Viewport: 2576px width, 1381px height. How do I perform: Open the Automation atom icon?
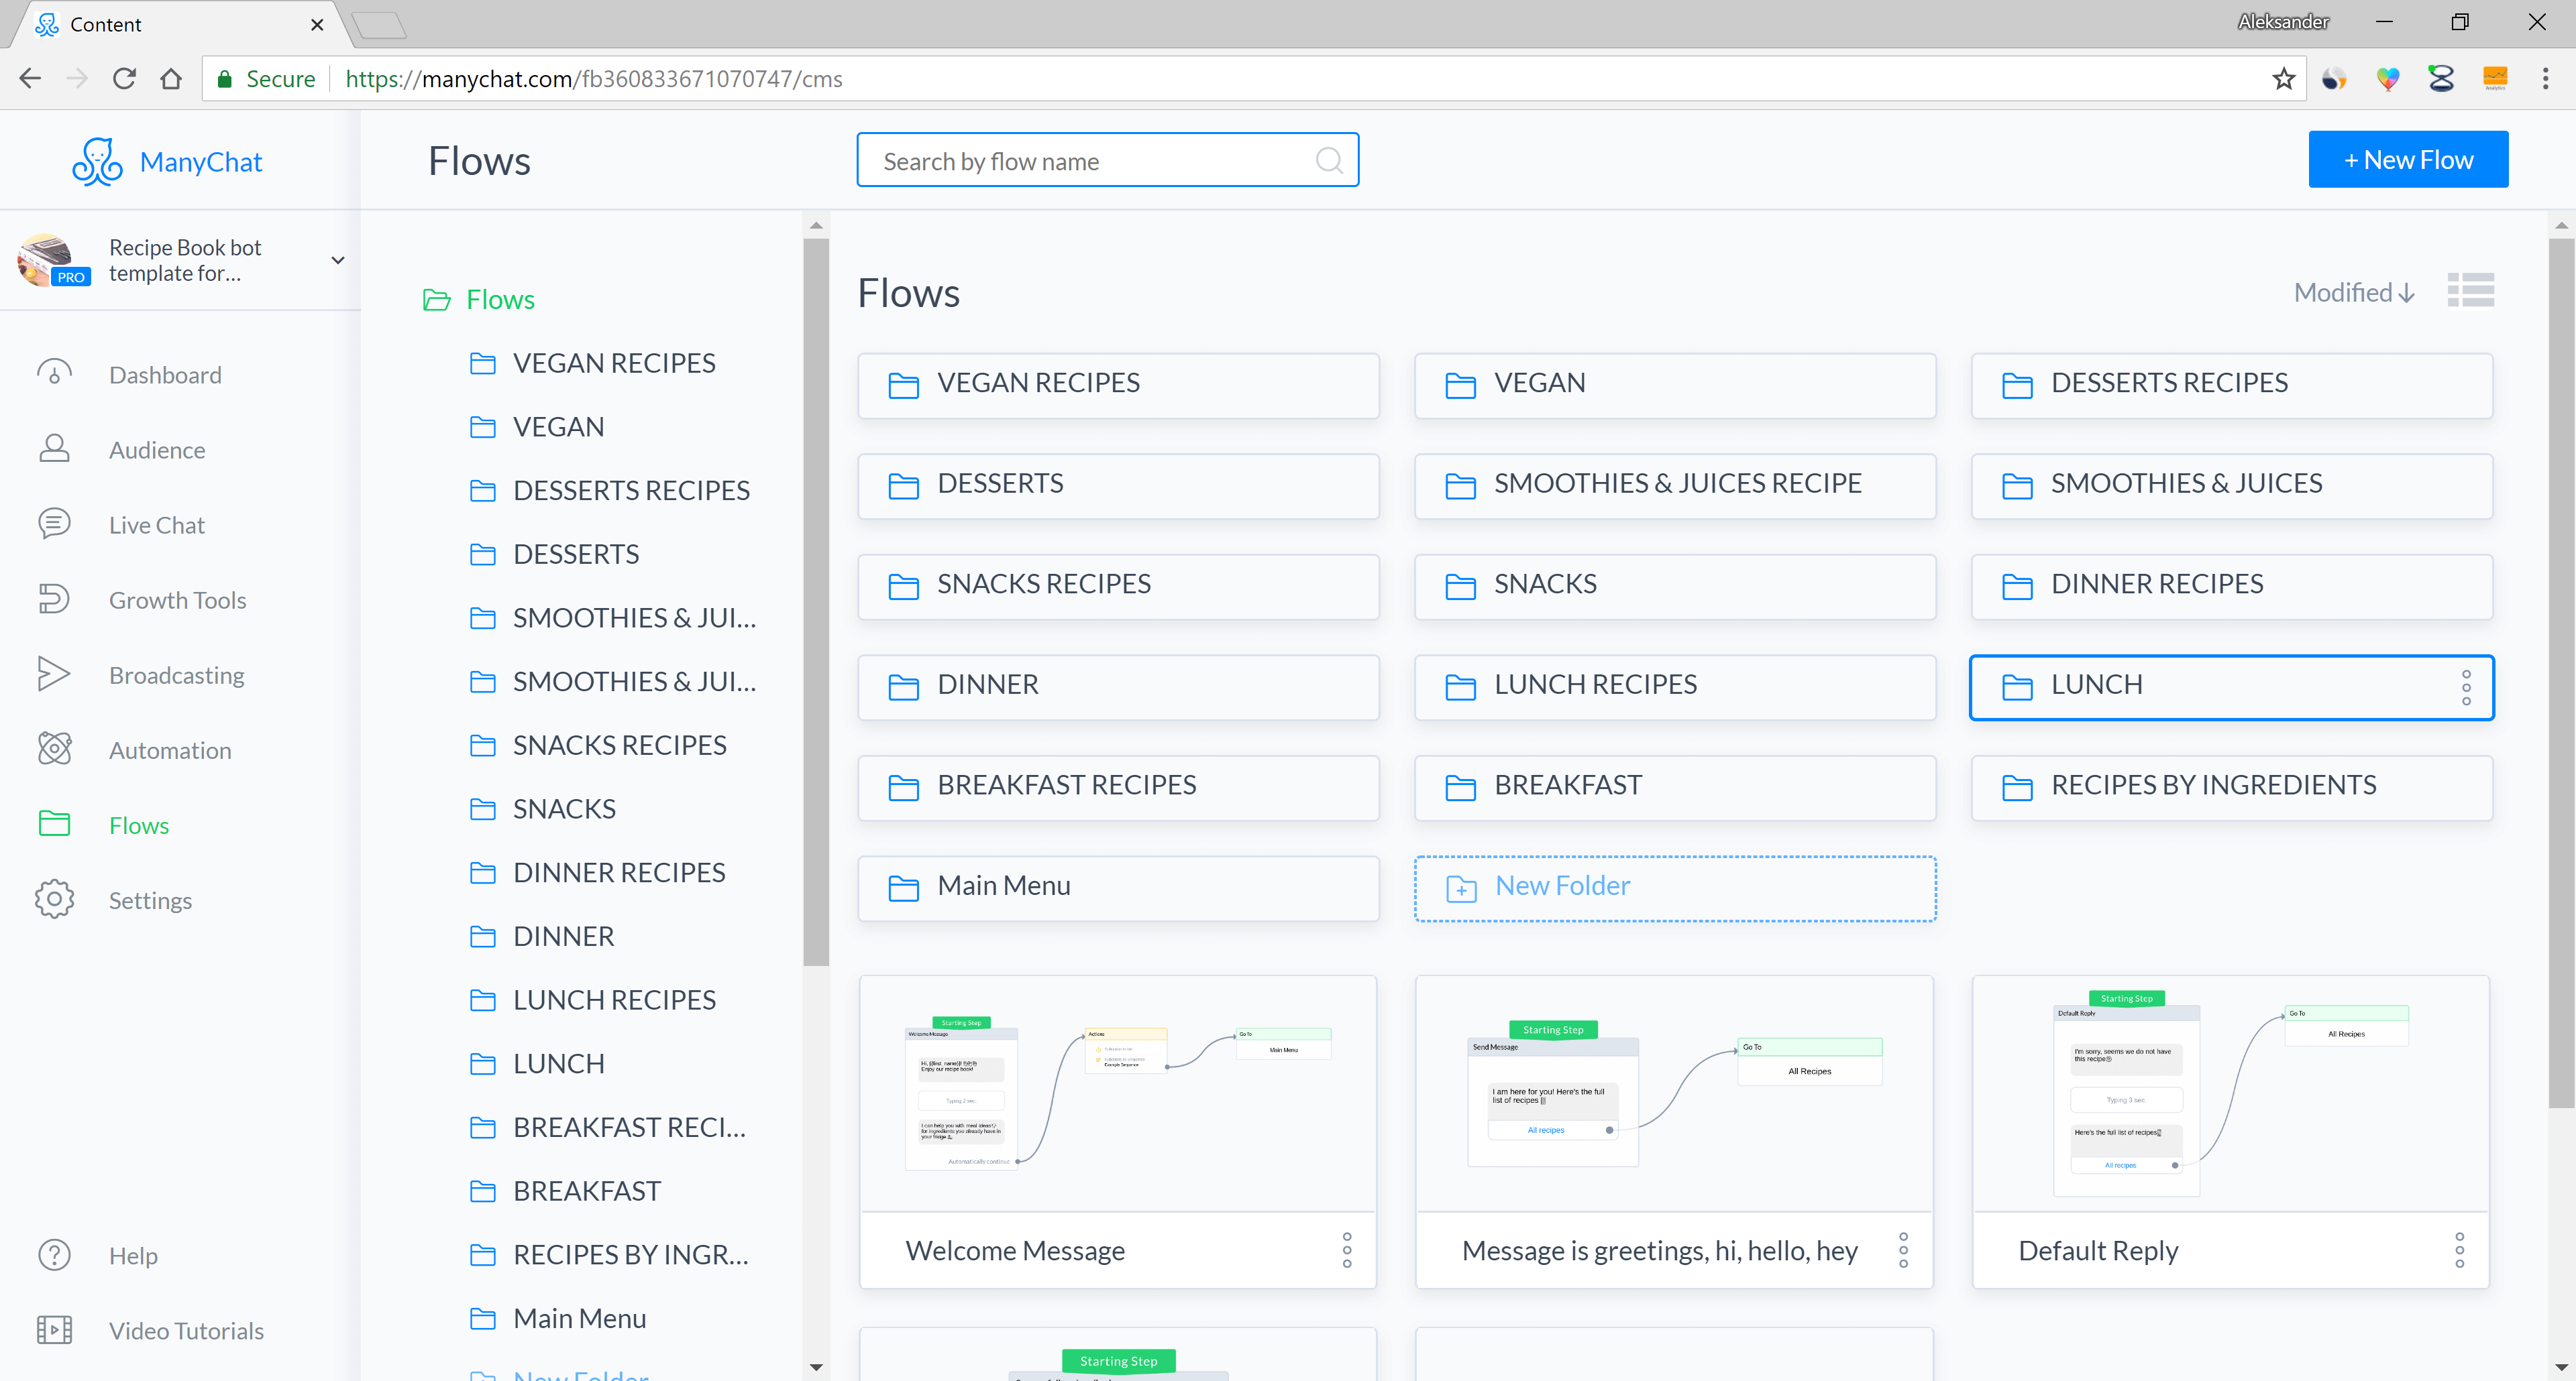[x=54, y=748]
